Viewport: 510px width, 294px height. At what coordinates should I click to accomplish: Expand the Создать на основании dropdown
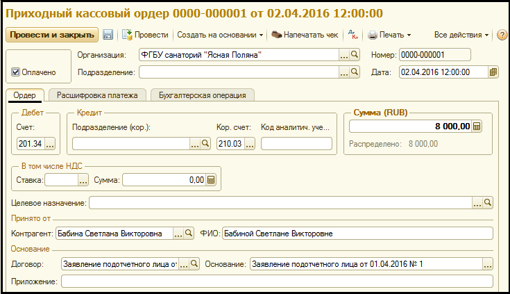coord(220,35)
